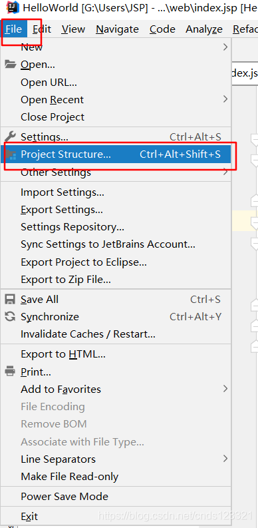Expand the Open Recent submenu arrow
Image resolution: width=258 pixels, height=528 pixels.
(225, 99)
